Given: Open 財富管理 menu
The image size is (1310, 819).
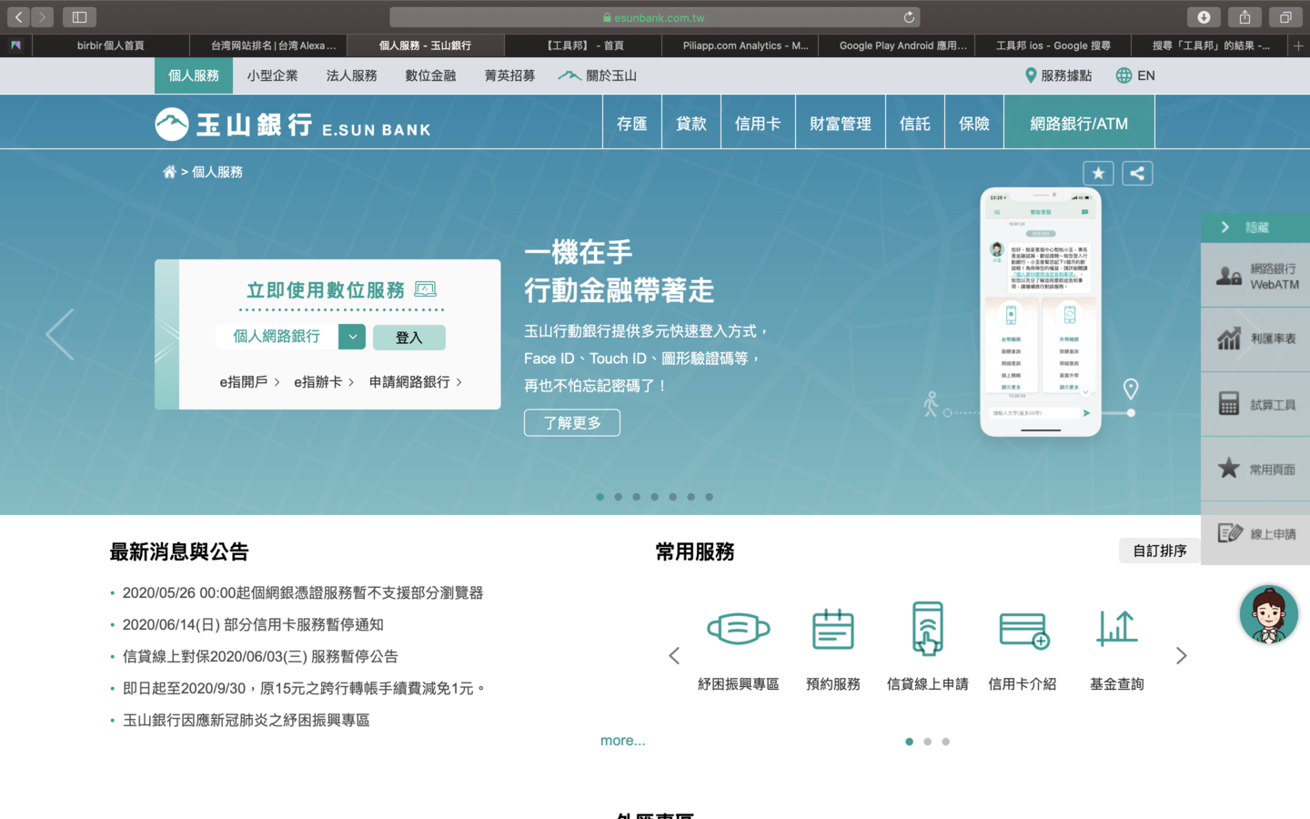Looking at the screenshot, I should (841, 123).
